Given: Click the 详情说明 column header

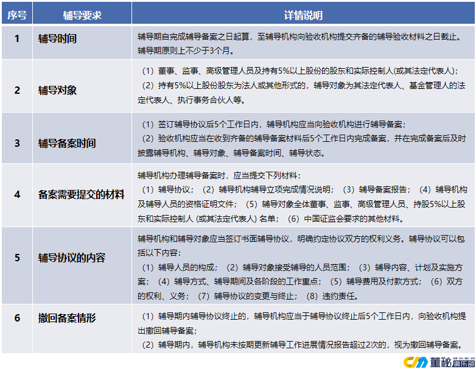Looking at the screenshot, I should [303, 13].
